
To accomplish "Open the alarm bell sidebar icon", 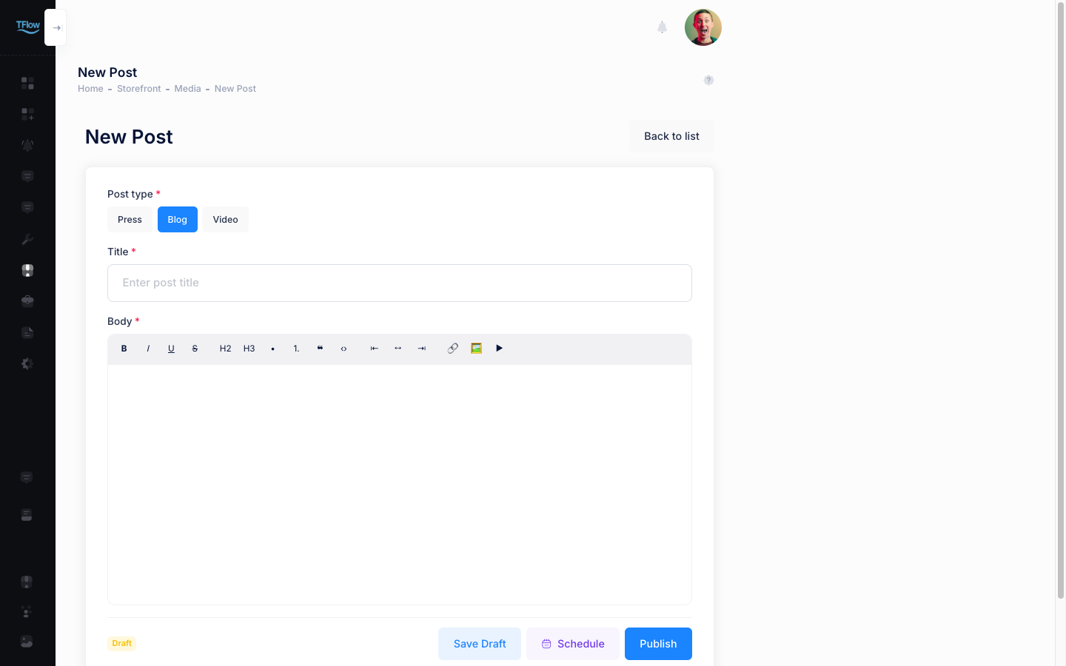I will 27,145.
